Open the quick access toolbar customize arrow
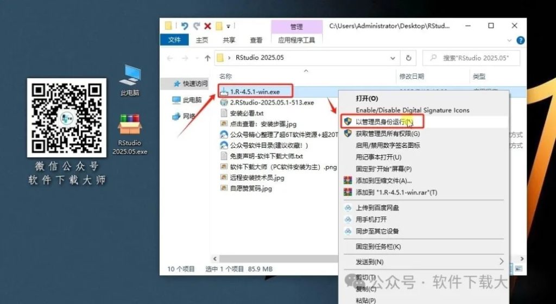The width and height of the screenshot is (556, 304). [229, 26]
